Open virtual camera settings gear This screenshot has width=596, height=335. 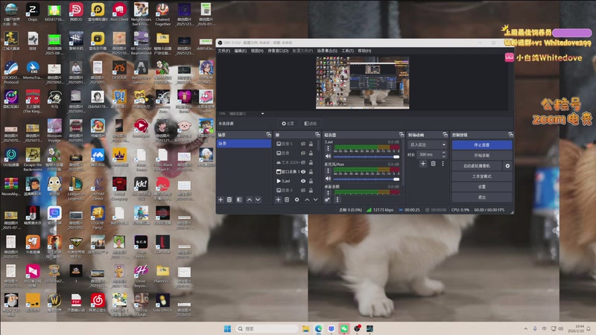click(x=507, y=166)
